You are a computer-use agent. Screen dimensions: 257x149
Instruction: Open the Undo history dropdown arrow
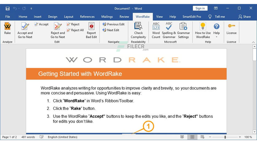click(19, 8)
